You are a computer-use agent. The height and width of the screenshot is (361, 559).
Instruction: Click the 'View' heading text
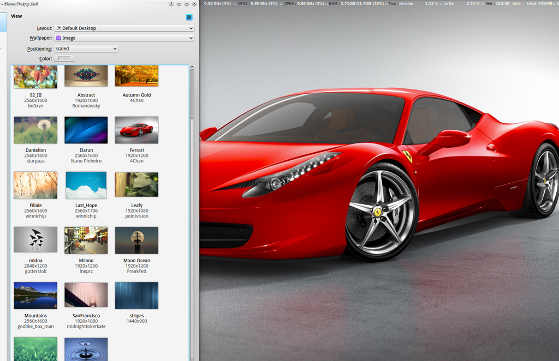[x=16, y=16]
